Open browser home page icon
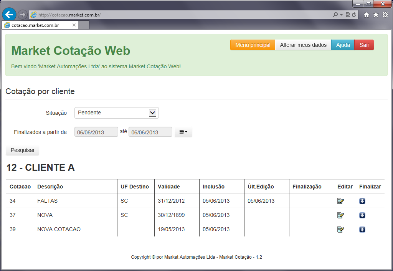 coord(367,15)
